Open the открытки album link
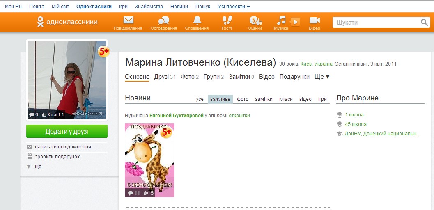 coord(239,116)
